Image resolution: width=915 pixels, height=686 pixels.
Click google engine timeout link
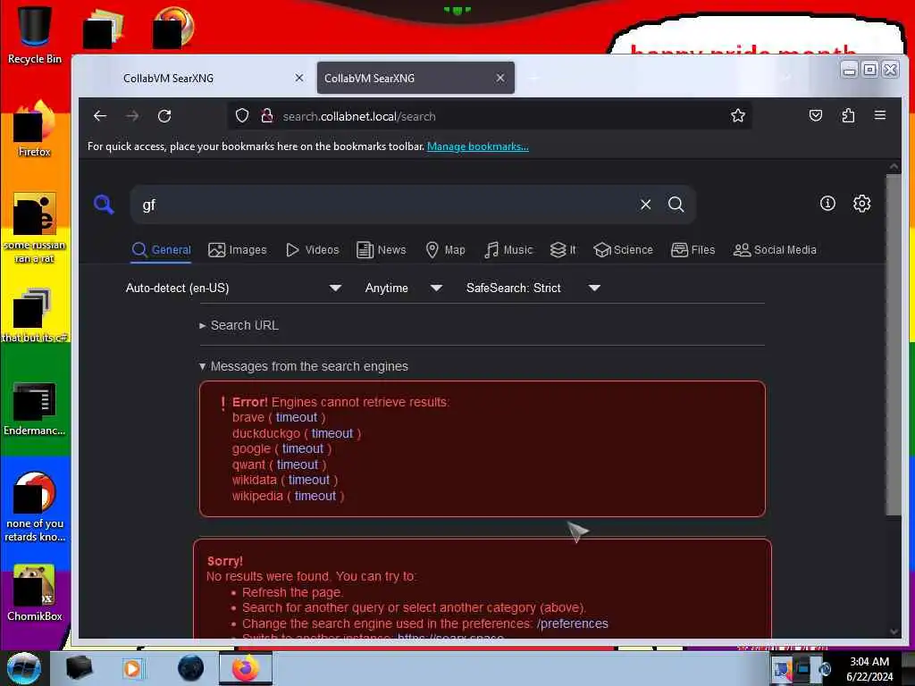click(302, 448)
